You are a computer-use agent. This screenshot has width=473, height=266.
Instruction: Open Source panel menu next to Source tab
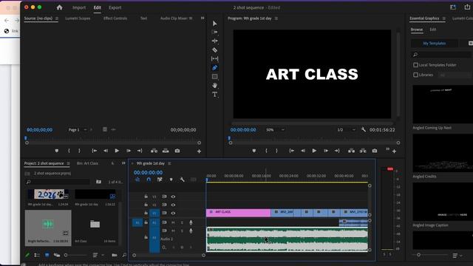tap(57, 18)
